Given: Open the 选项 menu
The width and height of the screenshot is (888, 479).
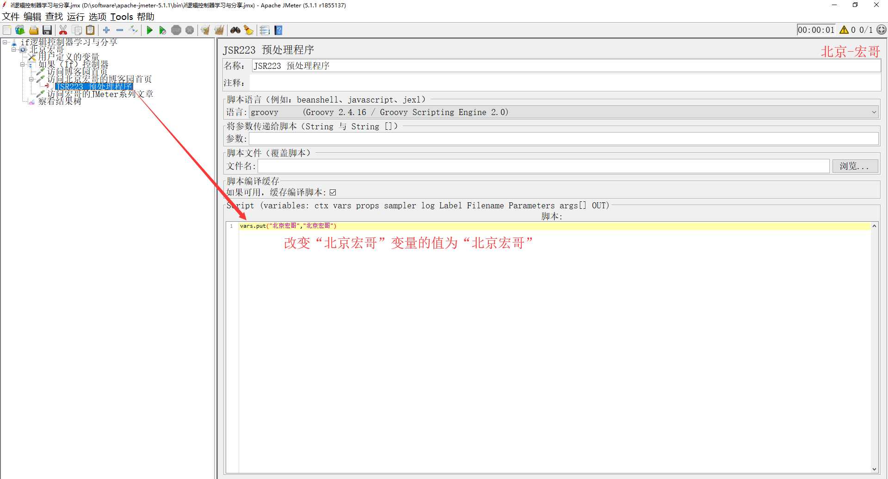Looking at the screenshot, I should tap(98, 17).
